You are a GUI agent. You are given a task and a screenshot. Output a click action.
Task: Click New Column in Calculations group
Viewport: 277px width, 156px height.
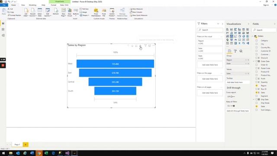click(x=136, y=12)
